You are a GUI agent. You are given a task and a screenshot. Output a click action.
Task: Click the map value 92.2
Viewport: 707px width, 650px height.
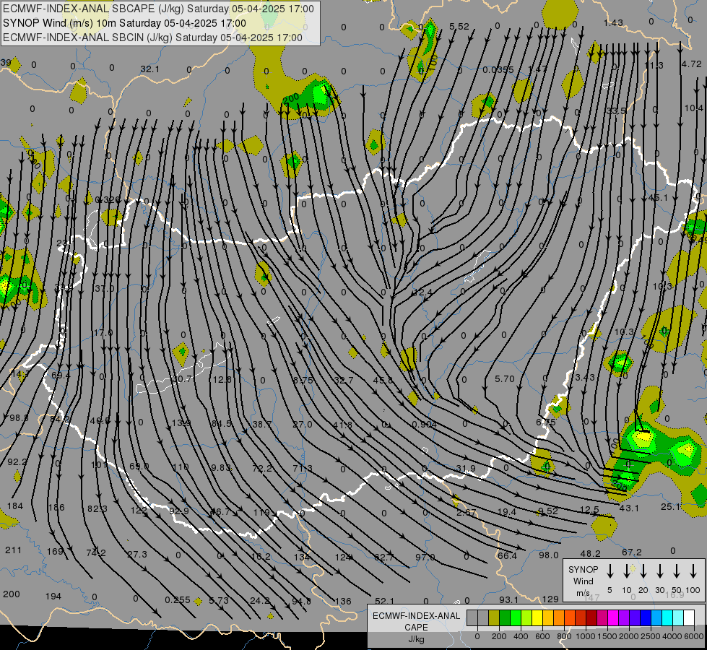pyautogui.click(x=17, y=462)
